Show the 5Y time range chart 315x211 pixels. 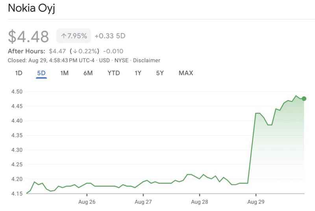tap(160, 73)
